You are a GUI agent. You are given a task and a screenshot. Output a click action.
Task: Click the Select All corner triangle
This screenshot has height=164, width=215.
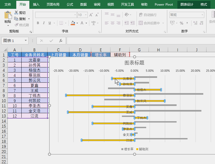point(5,49)
